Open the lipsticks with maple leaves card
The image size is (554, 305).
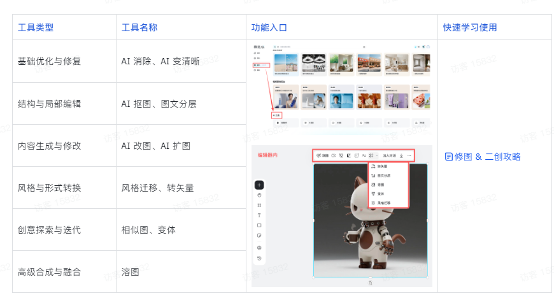(369, 97)
